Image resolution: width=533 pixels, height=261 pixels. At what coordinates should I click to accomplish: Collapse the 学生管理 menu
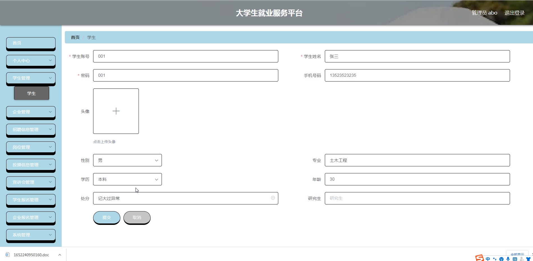31,78
